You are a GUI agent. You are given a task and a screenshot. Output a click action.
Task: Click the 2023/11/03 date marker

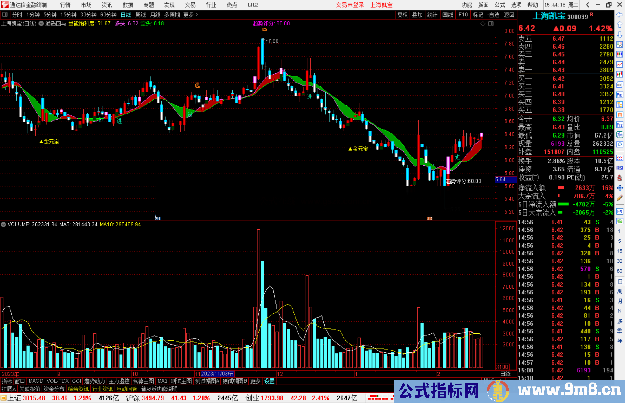tap(217, 374)
